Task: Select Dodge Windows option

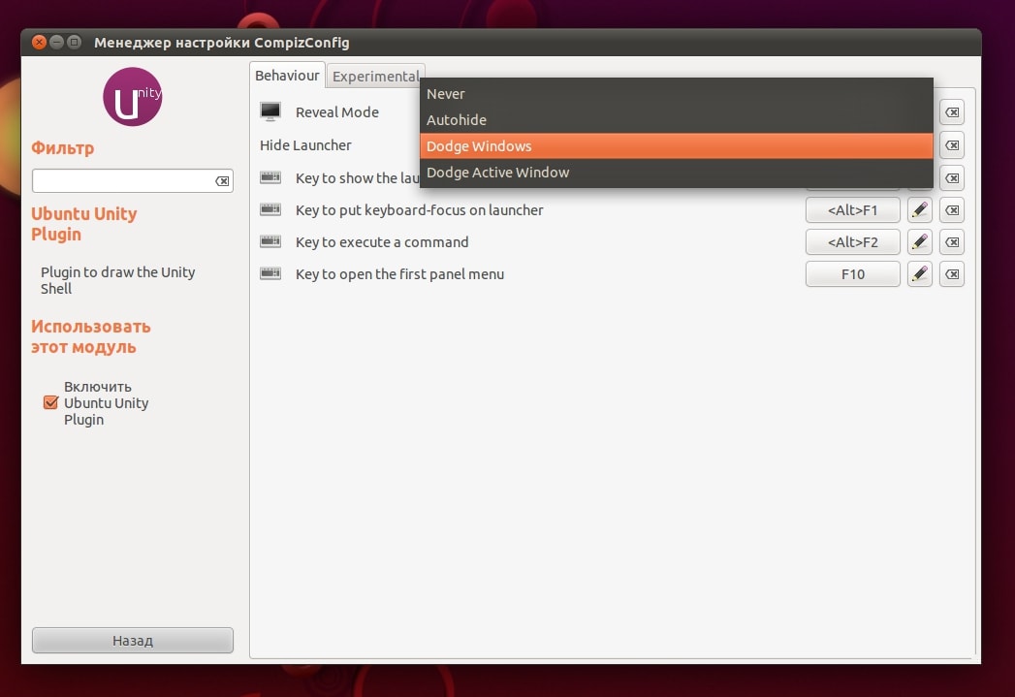Action: pyautogui.click(x=677, y=146)
